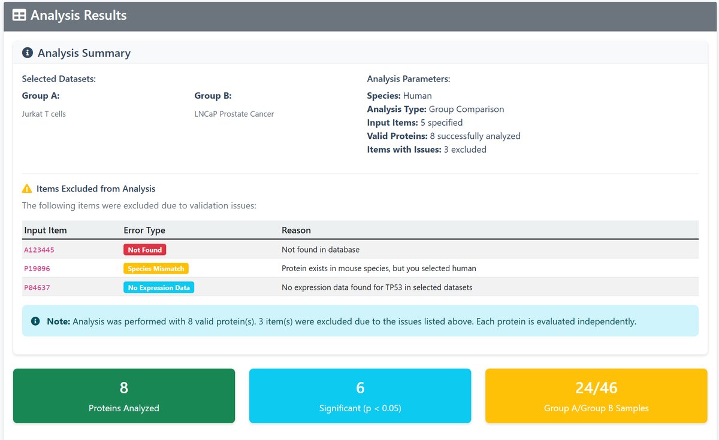Click the table icon beside Analysis Results
The height and width of the screenshot is (440, 719).
tap(19, 16)
